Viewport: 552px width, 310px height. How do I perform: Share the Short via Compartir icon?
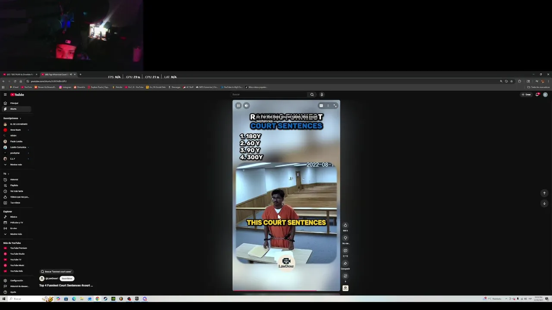click(x=345, y=263)
